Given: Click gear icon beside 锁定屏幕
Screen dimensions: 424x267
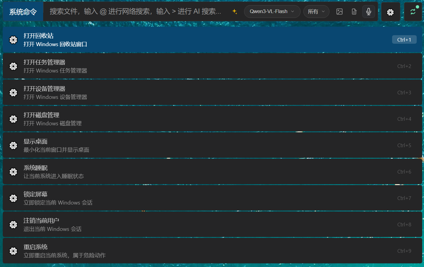Looking at the screenshot, I should point(13,198).
